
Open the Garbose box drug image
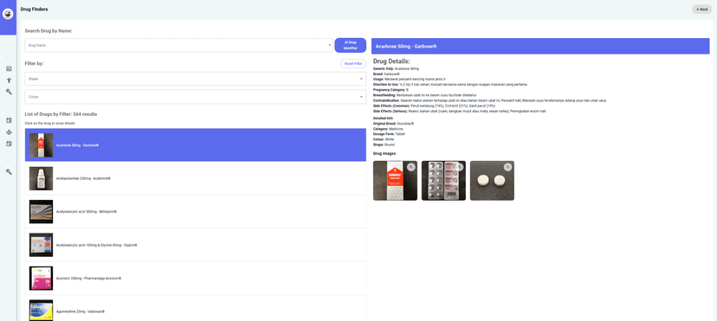pos(395,180)
